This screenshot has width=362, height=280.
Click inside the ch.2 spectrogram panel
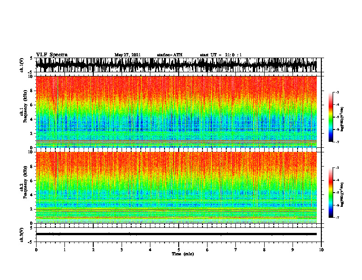[x=176, y=188]
